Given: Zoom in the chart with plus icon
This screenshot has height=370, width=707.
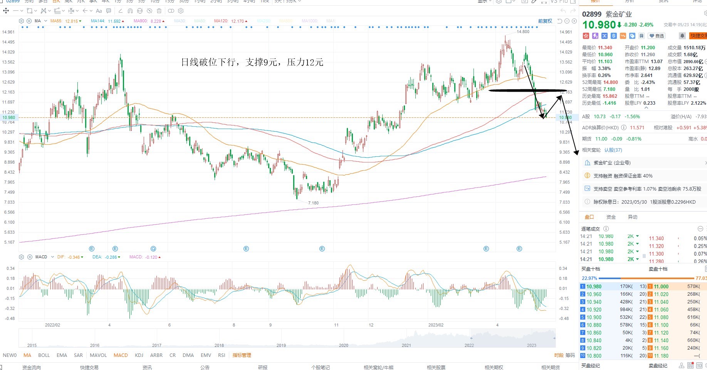Looking at the screenshot, I should (574, 21).
